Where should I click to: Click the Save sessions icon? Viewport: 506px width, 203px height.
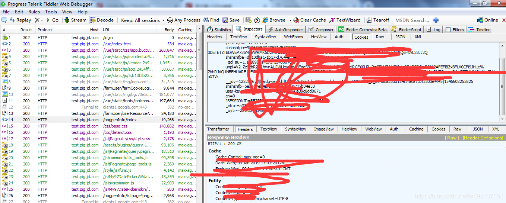[x=231, y=20]
